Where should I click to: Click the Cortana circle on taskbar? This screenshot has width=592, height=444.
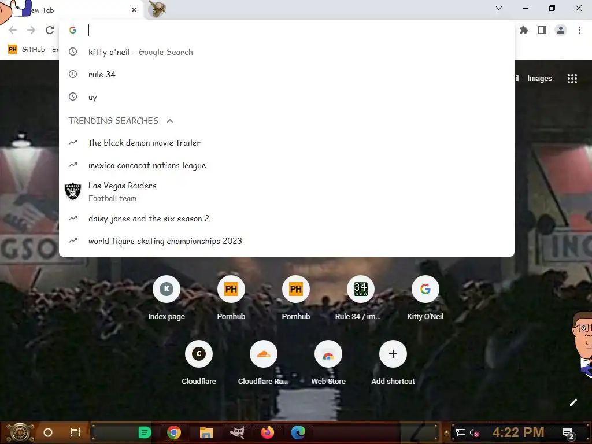tap(48, 432)
